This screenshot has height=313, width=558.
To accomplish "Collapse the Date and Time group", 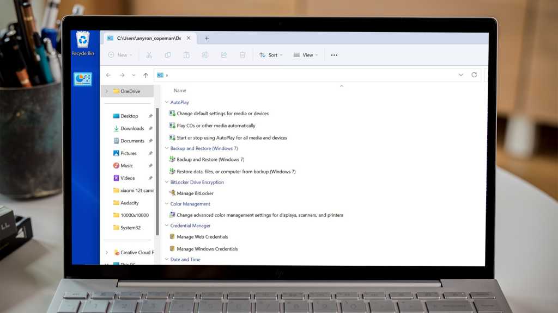I will coord(167,259).
